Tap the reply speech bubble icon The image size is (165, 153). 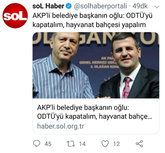37,143
